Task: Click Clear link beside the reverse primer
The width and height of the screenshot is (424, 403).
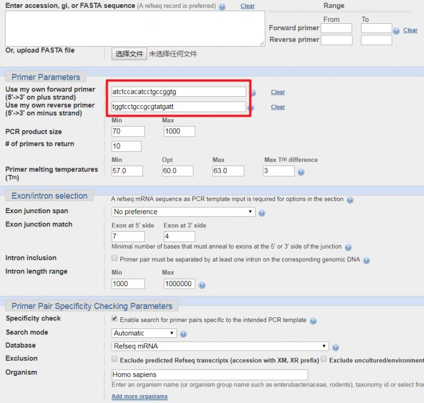Action: pos(278,107)
